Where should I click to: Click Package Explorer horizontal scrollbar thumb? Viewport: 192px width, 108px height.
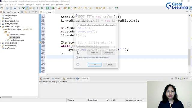click(7, 97)
